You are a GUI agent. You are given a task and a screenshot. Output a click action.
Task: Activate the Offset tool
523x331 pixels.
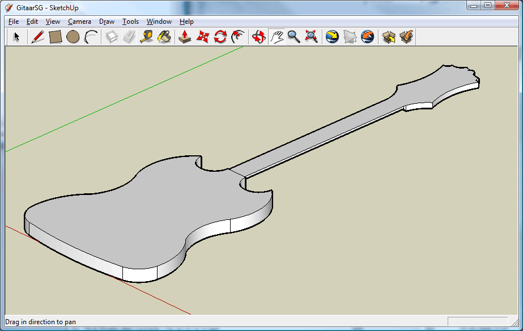tap(238, 37)
